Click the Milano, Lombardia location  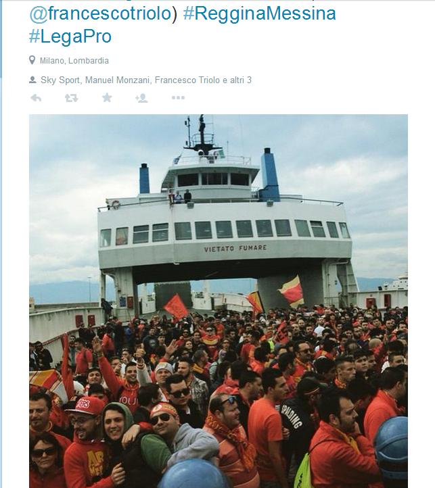(x=74, y=60)
